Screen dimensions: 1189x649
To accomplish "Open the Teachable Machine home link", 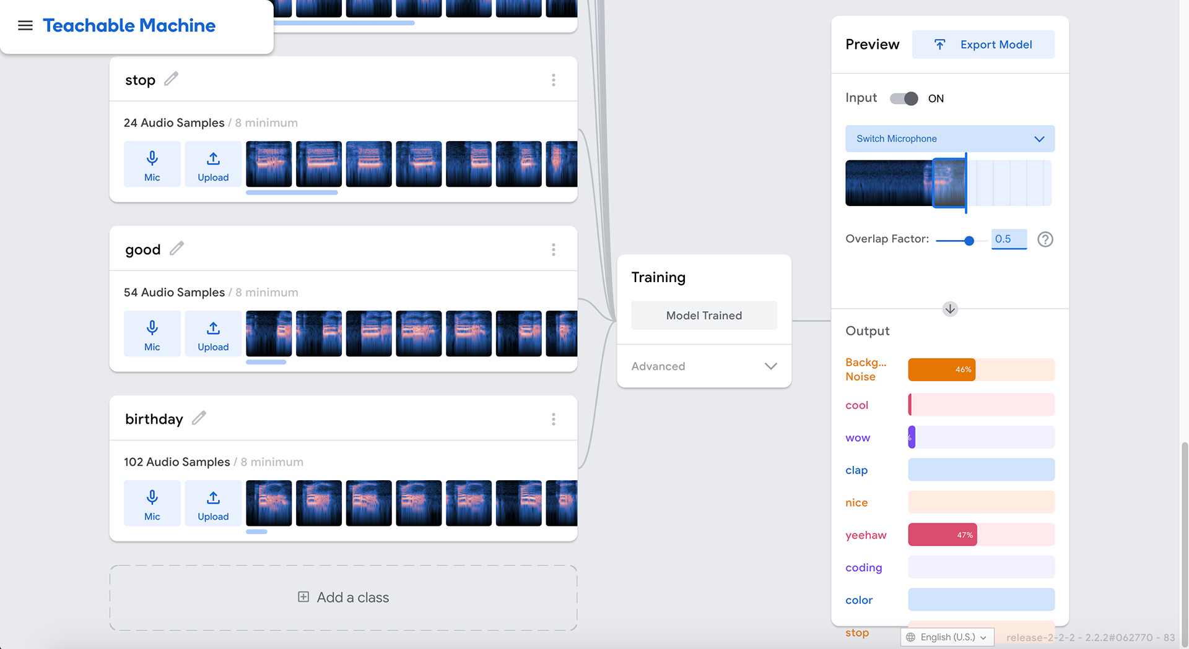I will pos(129,25).
